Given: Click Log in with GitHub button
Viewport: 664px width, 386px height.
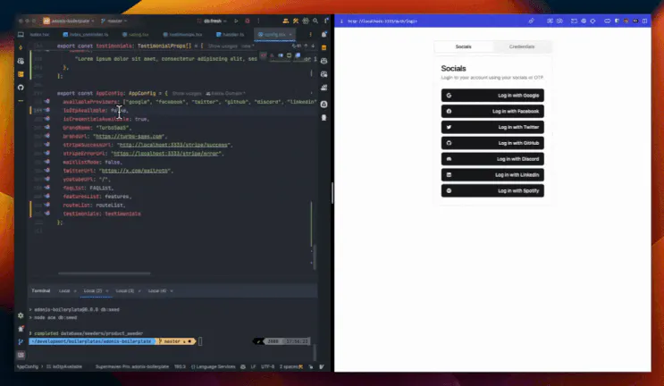Looking at the screenshot, I should [x=492, y=143].
